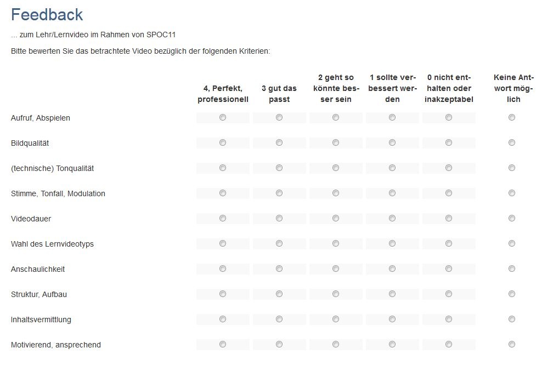Rate Aufruf, Abspielen as 4 Perfekt
This screenshot has width=542, height=365.
click(x=223, y=117)
